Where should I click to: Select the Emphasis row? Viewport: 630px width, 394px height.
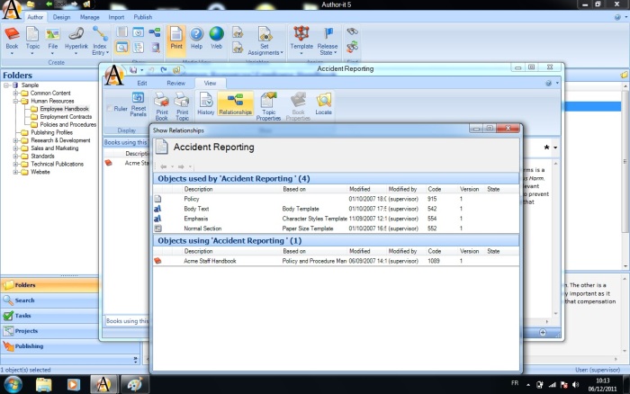(x=336, y=219)
